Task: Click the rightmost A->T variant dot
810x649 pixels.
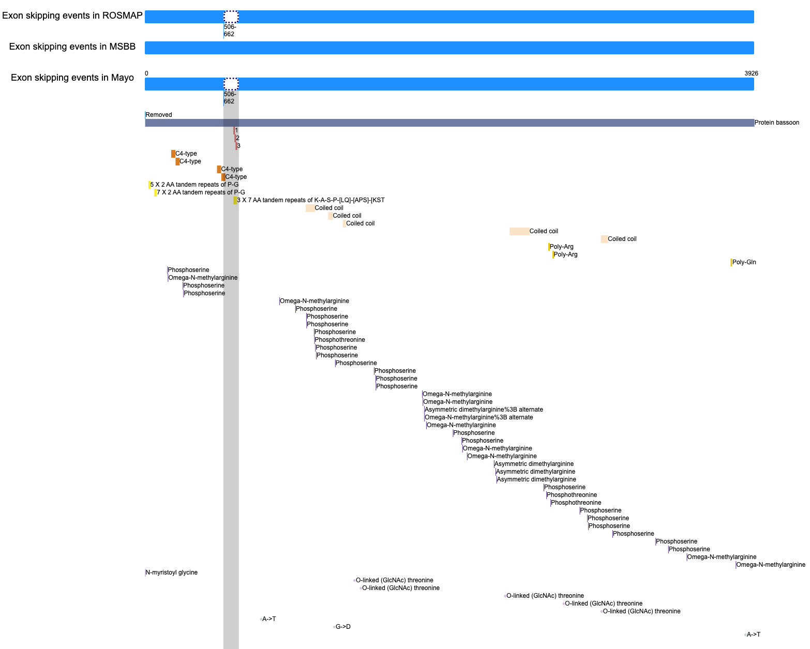Action: (745, 635)
